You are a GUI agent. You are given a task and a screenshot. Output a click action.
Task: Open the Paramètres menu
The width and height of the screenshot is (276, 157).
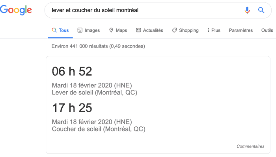point(241,30)
